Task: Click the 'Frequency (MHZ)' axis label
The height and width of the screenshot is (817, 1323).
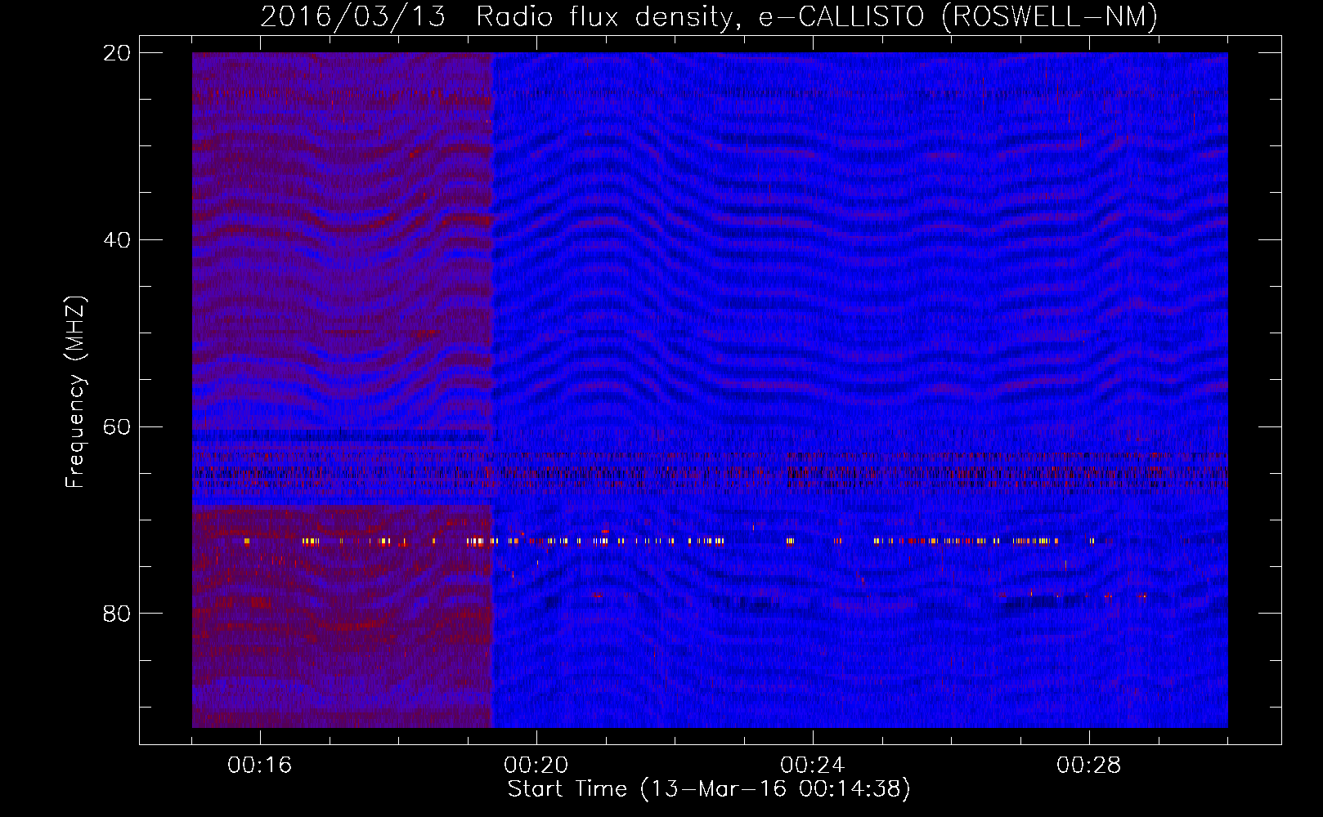Action: click(x=75, y=392)
